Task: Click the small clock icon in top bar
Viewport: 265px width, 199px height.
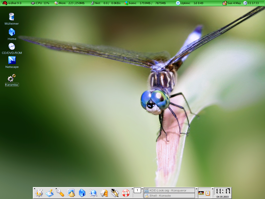Action: click(x=245, y=3)
